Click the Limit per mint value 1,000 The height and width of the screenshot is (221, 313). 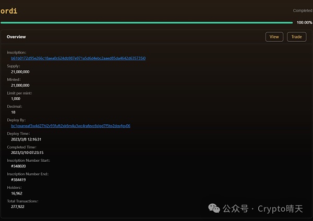(x=16, y=99)
